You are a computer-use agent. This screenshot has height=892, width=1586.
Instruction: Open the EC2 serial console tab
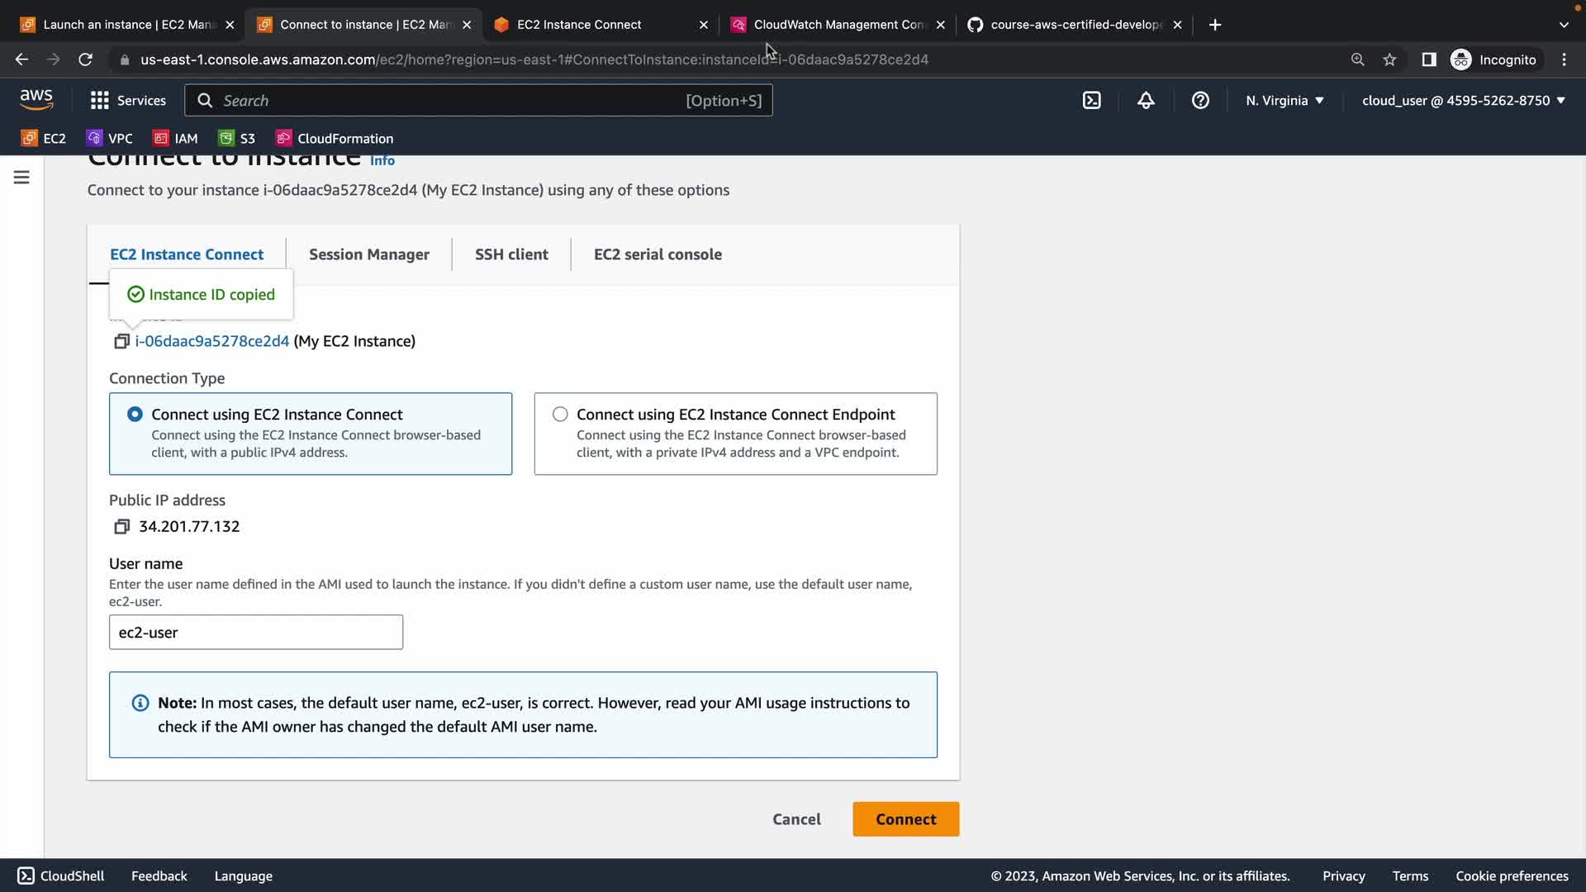click(658, 254)
